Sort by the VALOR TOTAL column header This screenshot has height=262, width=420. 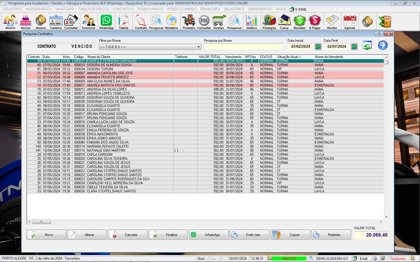pyautogui.click(x=209, y=56)
